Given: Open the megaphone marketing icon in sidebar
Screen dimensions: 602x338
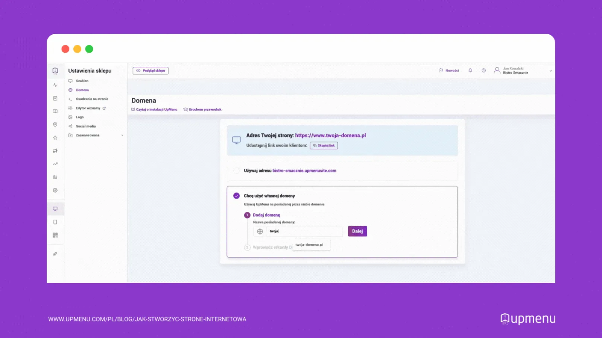Looking at the screenshot, I should pyautogui.click(x=55, y=151).
